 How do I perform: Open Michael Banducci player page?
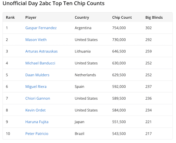[x=40, y=63]
